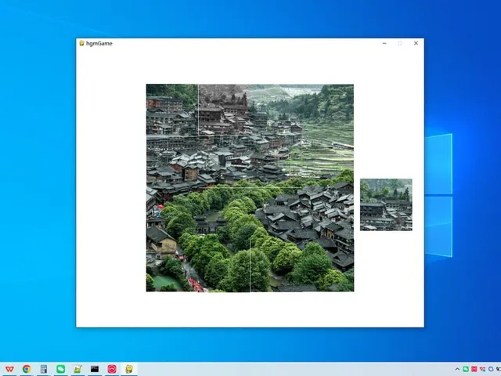Screen dimensions: 501x376
Task: Open WeChat from the taskbar
Action: [x=61, y=369]
